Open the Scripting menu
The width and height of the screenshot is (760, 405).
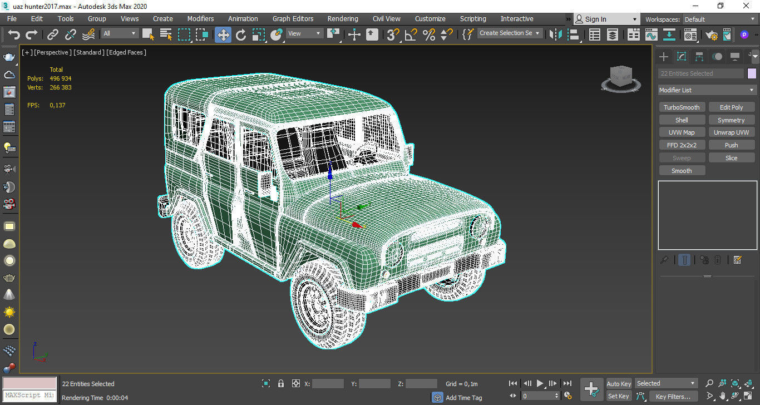(473, 19)
